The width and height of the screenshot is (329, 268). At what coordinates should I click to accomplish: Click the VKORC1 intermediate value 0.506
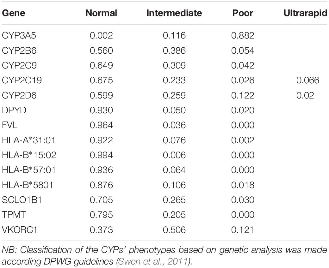click(x=174, y=230)
